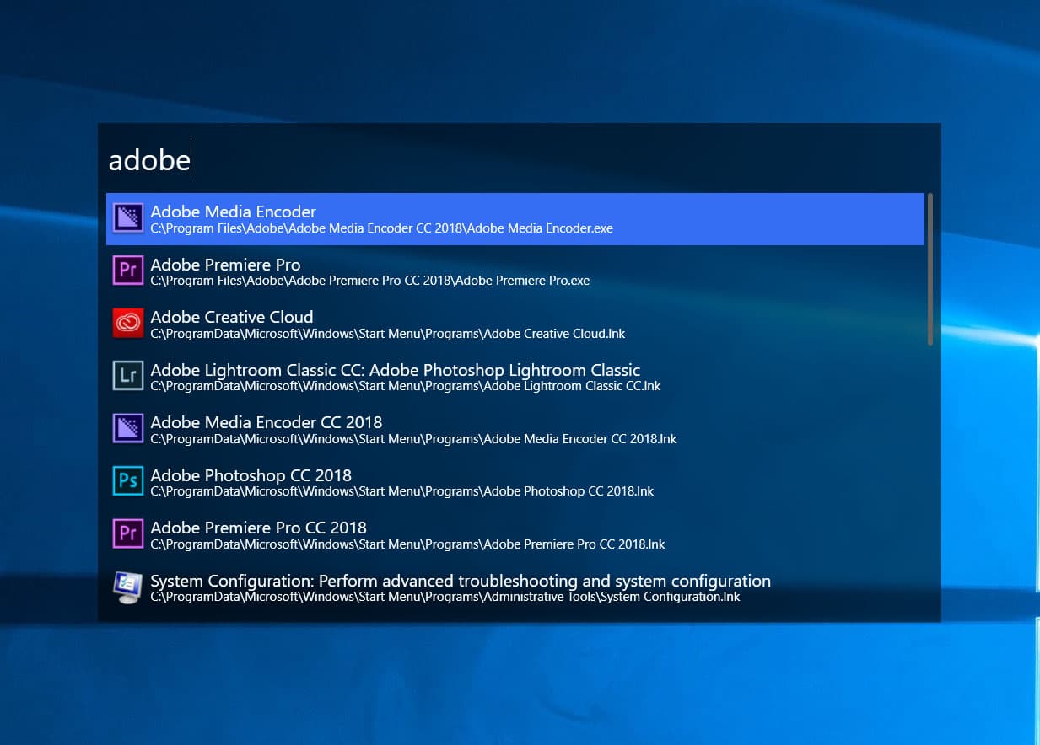This screenshot has width=1040, height=745.
Task: Click the red Adobe Creative Cloud icon
Action: 128,324
